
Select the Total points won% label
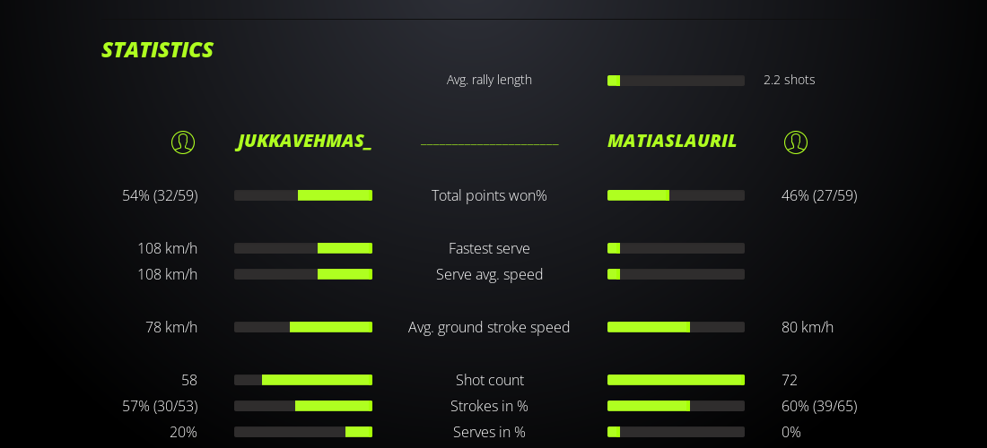pos(489,195)
